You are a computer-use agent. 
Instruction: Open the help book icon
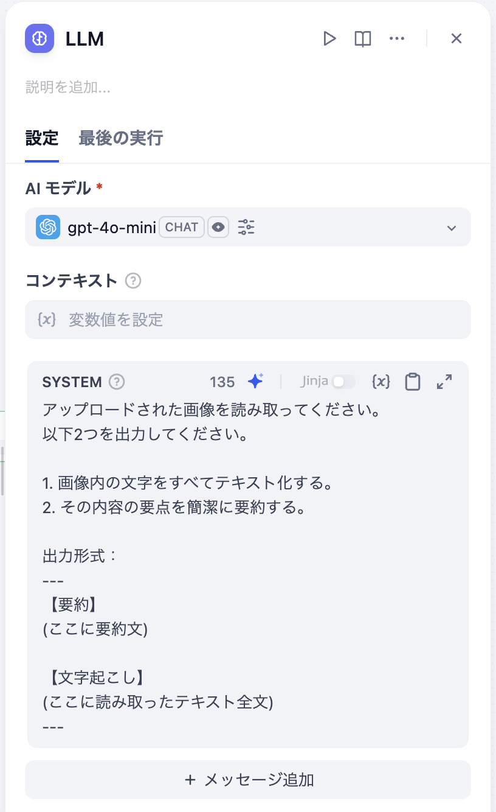pos(363,39)
